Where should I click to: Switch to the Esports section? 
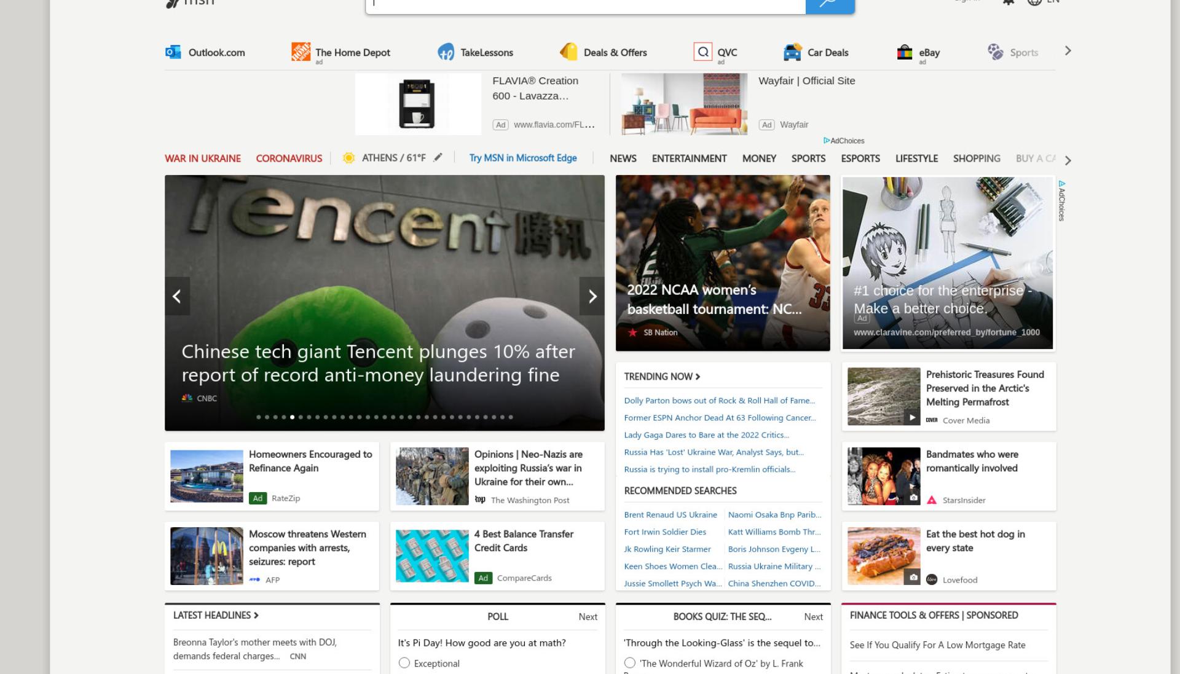[860, 159]
